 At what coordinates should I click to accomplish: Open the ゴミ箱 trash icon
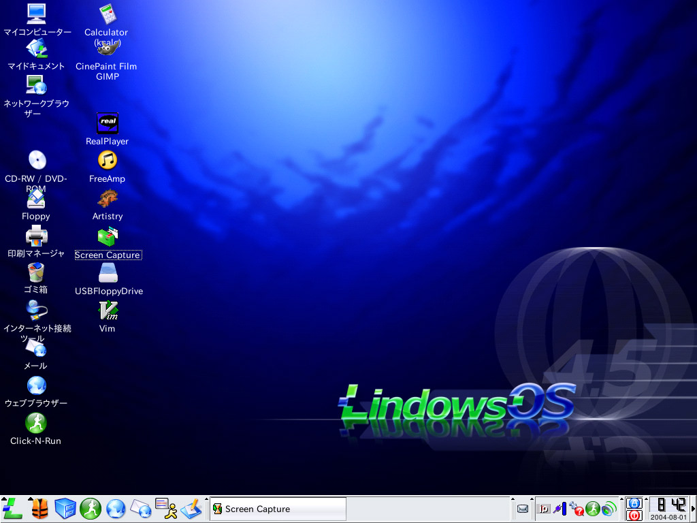tap(36, 272)
